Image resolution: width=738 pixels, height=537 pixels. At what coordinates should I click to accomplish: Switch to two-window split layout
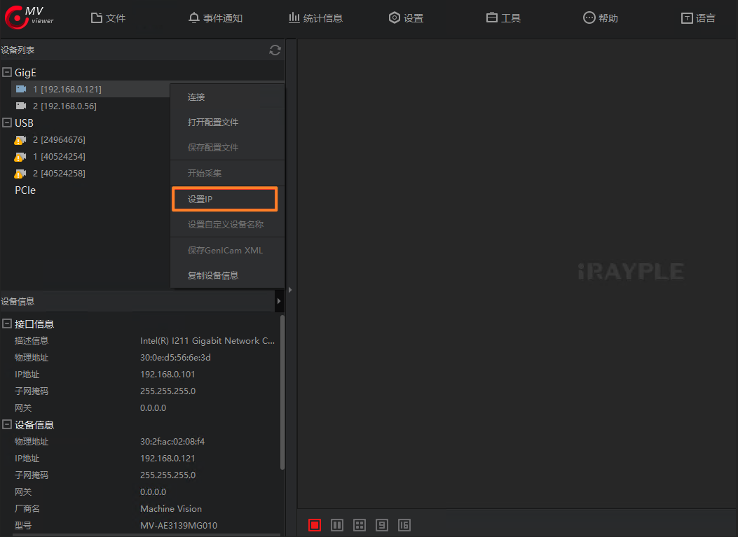coord(337,525)
